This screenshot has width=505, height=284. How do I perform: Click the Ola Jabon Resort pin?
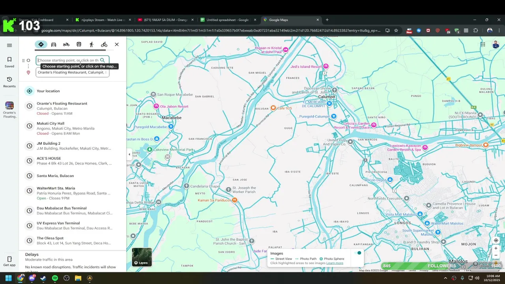coord(156,106)
